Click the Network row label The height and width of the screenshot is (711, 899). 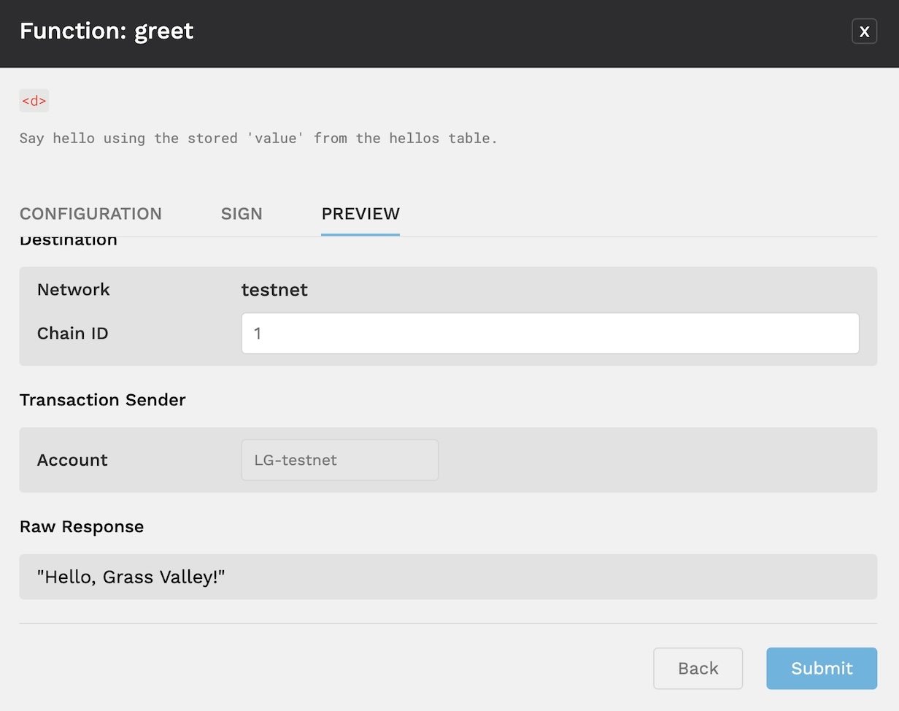(x=73, y=289)
